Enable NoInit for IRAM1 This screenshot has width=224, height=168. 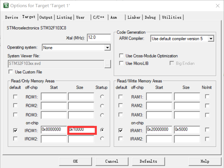tap(207, 130)
